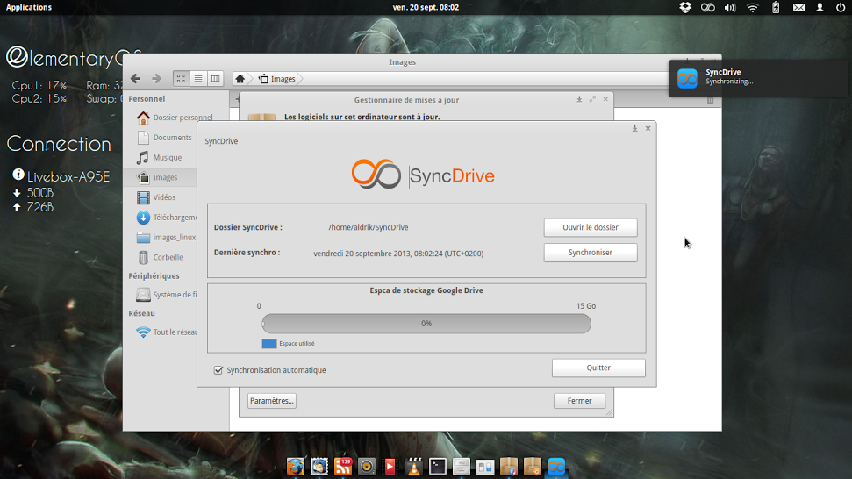Open VLC media player from the dock
This screenshot has width=852, height=479.
(x=414, y=467)
